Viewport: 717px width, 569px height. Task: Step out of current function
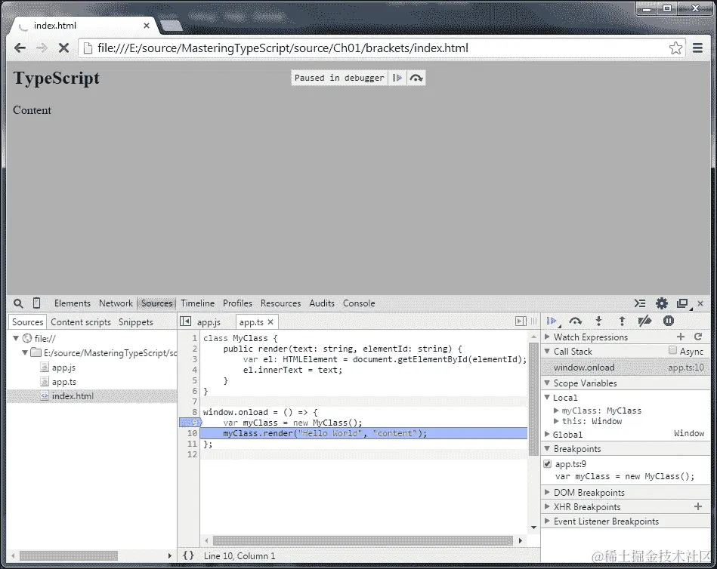tap(622, 321)
